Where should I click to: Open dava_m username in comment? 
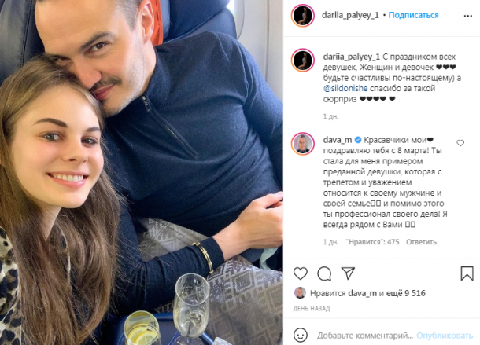(338, 140)
